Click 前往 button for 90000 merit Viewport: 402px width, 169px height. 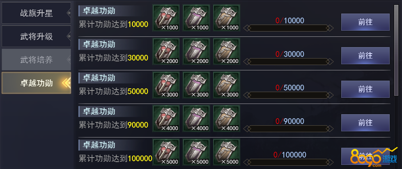[365, 123]
